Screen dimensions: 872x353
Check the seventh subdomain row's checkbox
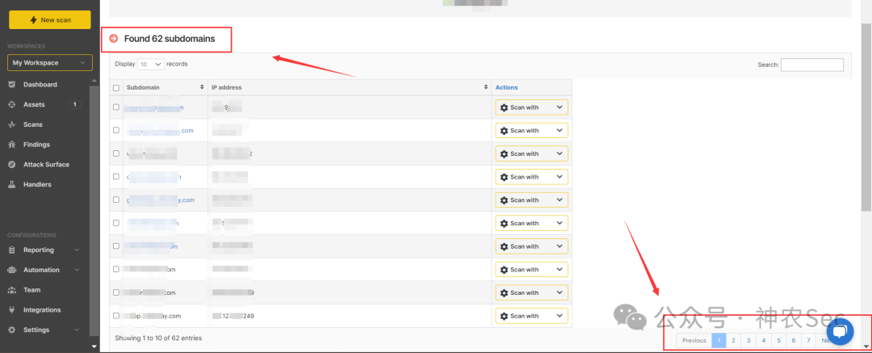pos(116,246)
